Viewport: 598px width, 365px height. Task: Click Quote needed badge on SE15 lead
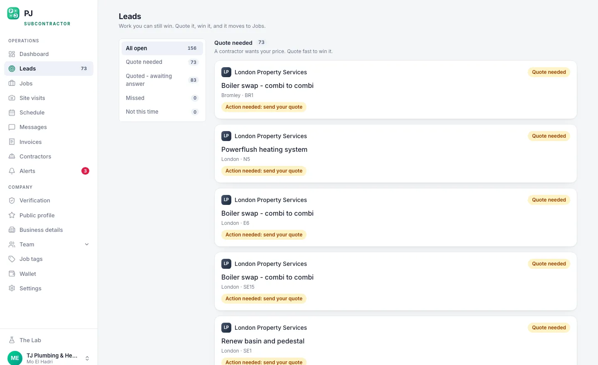pos(549,264)
